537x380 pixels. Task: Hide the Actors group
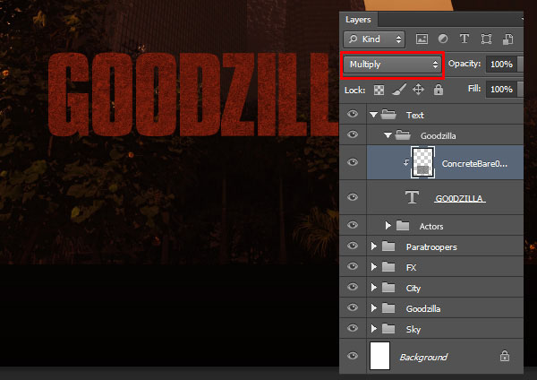click(353, 225)
